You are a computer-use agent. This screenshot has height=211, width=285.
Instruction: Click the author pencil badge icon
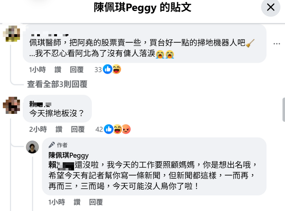tap(52, 145)
